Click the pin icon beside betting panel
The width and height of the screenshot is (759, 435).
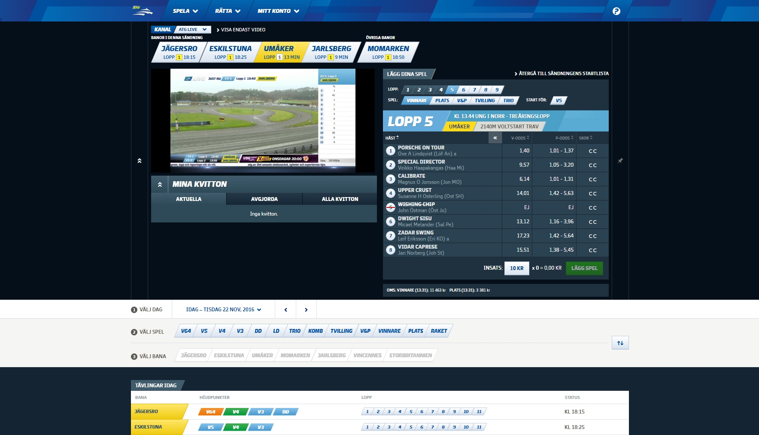(x=620, y=161)
